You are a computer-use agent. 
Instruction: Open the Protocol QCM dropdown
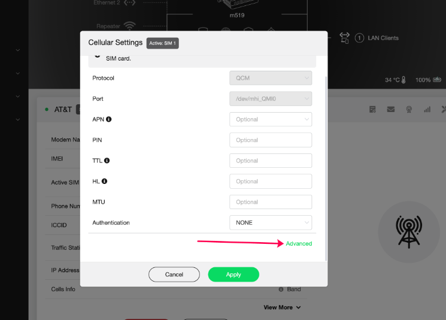pos(271,78)
